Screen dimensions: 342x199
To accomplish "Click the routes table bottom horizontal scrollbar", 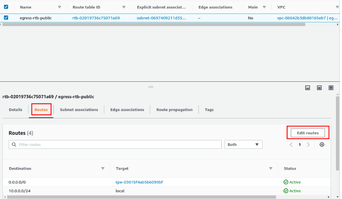I will coord(141,197).
